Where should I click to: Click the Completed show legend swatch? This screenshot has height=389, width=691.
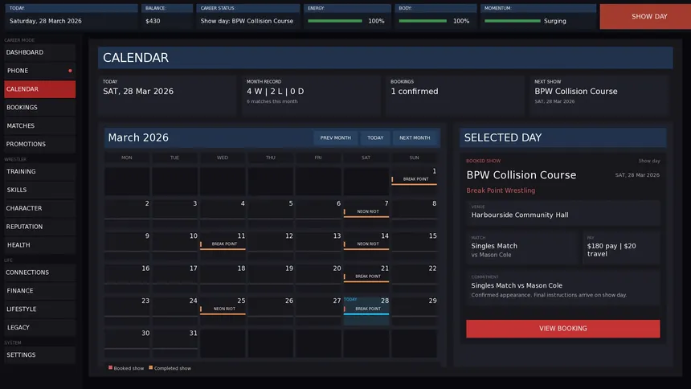click(x=151, y=367)
